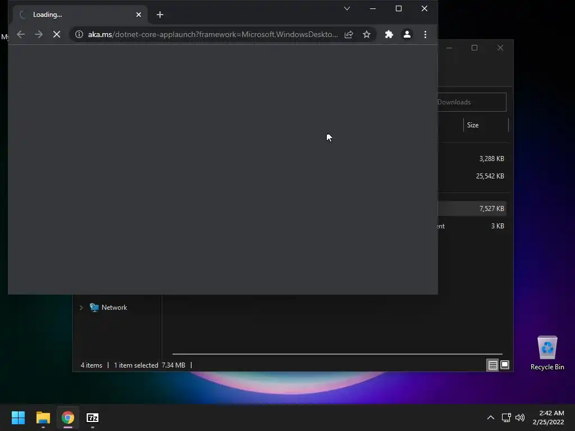Open the Chrome profile avatar menu

point(407,34)
